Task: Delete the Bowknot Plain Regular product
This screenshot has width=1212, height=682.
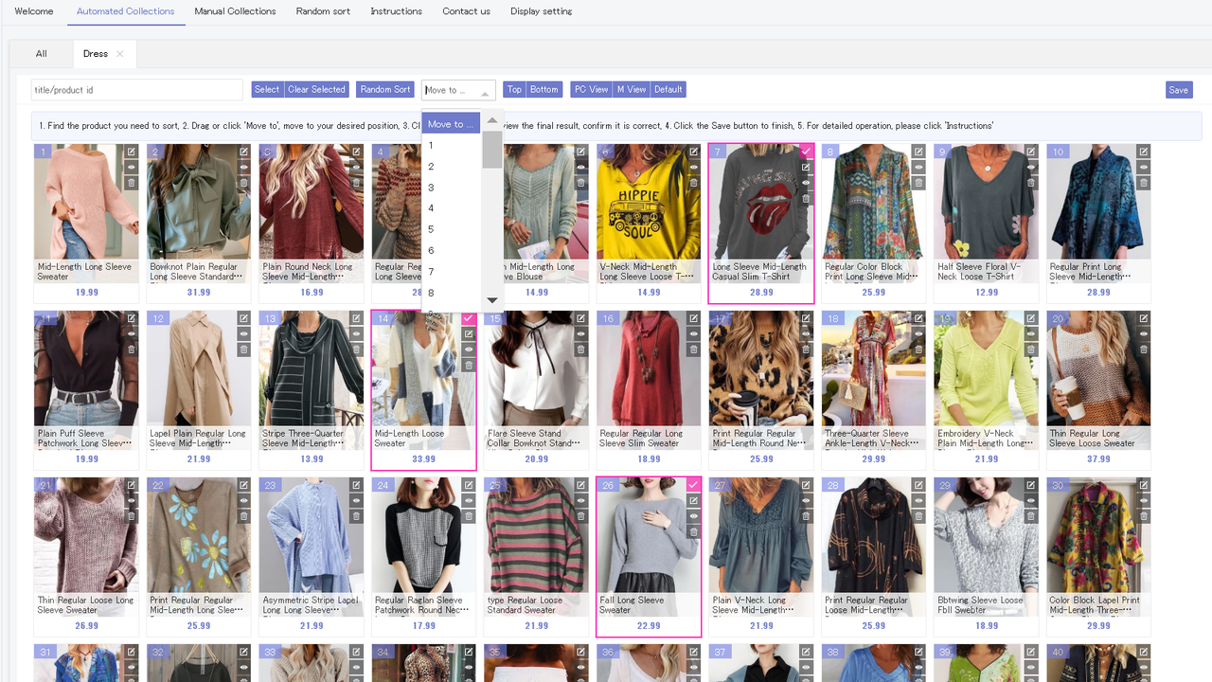Action: [x=243, y=183]
